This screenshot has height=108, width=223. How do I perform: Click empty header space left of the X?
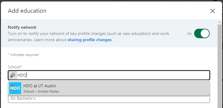click(128, 11)
